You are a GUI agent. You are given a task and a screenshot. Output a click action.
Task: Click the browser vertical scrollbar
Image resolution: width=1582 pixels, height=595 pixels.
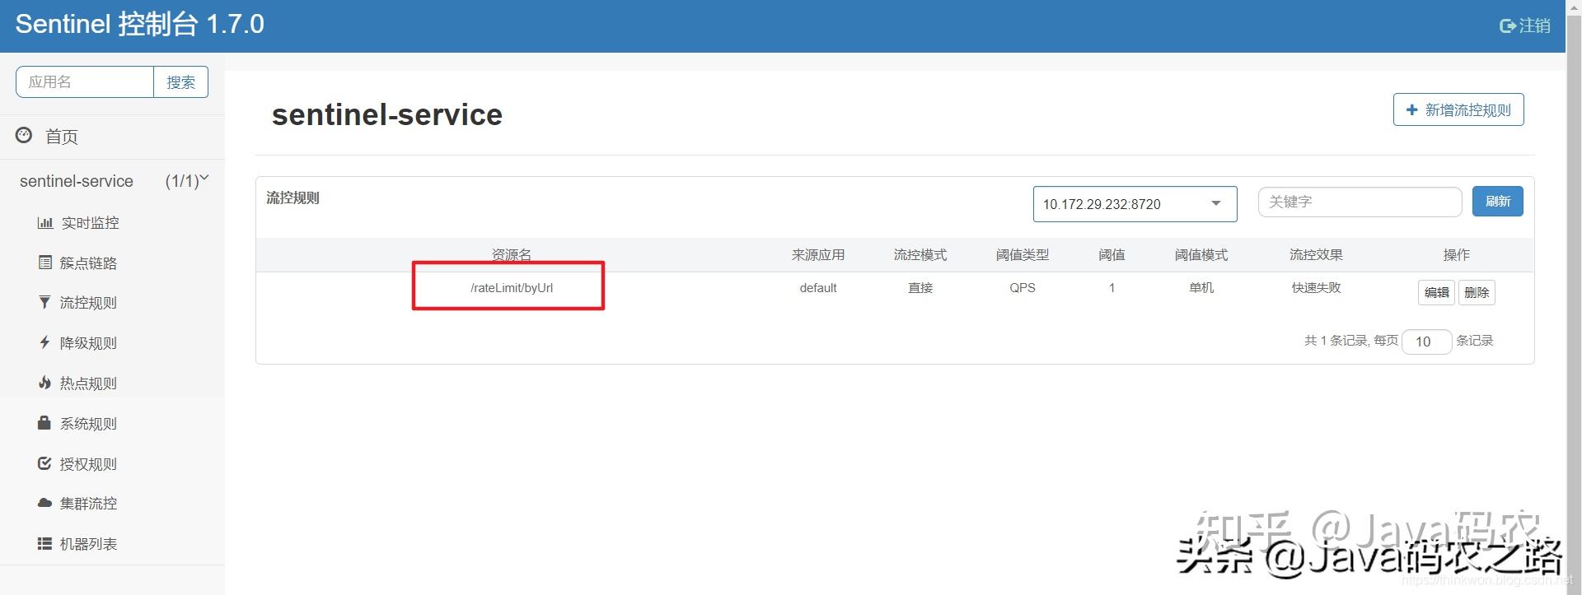(1574, 297)
